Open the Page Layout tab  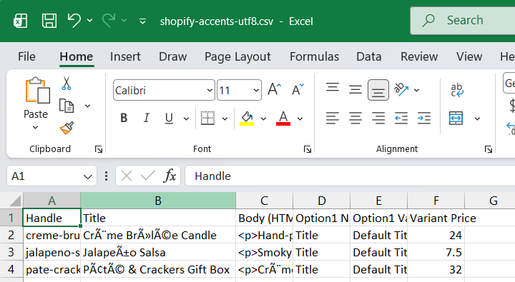coord(237,56)
